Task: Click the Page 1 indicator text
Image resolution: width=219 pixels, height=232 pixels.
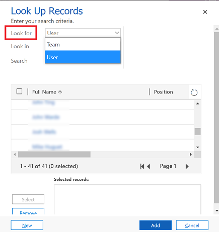Action: [168, 166]
